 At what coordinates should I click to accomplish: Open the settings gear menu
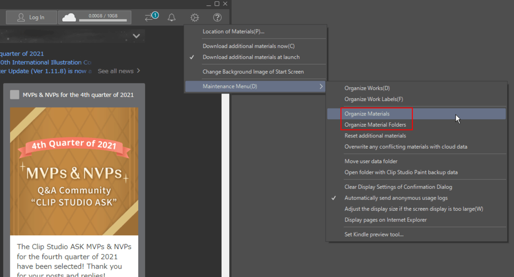click(x=195, y=17)
